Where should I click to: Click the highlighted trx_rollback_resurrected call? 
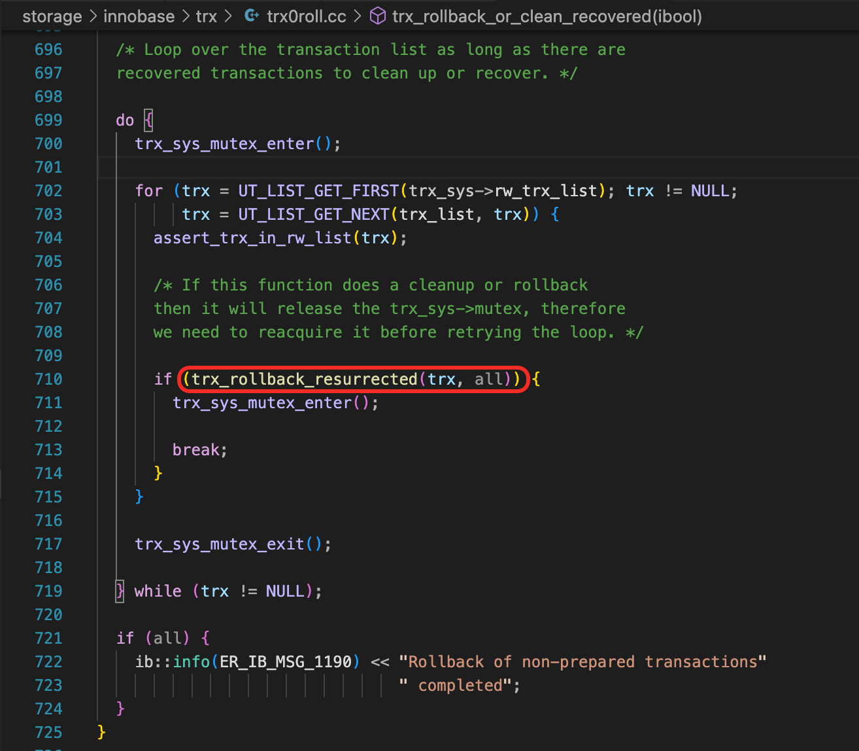click(304, 379)
